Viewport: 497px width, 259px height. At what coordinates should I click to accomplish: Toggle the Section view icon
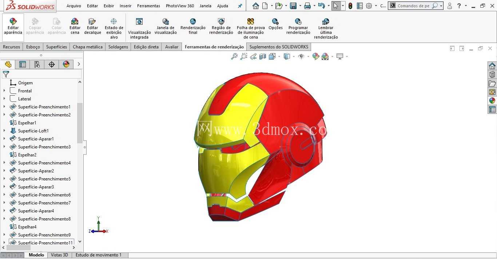click(x=263, y=56)
